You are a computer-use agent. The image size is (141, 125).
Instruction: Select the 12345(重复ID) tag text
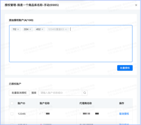[x=56, y=29]
